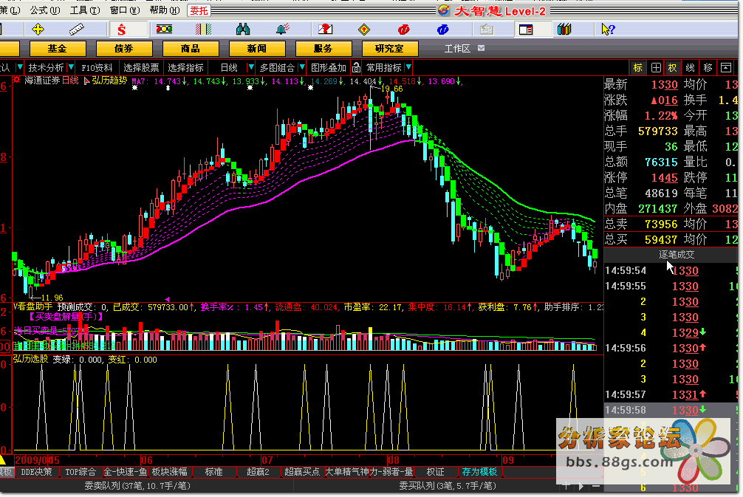743x497 pixels.
Task: Switch to the 板块涨幅 tab
Action: pos(169,472)
